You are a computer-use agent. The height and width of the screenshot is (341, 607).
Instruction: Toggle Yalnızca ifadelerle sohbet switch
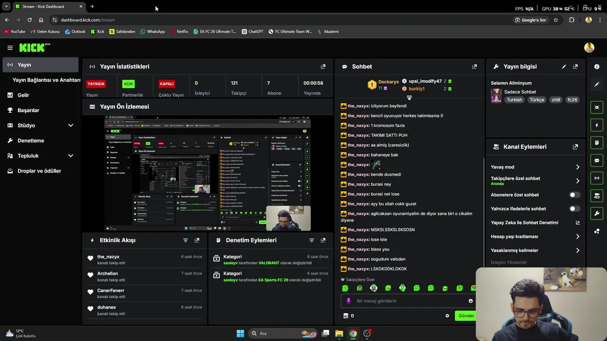pyautogui.click(x=574, y=209)
